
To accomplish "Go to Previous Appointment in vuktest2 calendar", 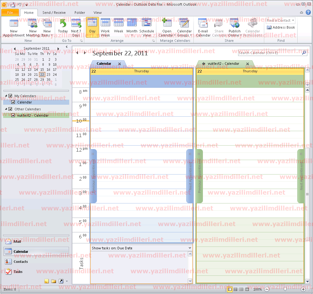I will pos(199,176).
